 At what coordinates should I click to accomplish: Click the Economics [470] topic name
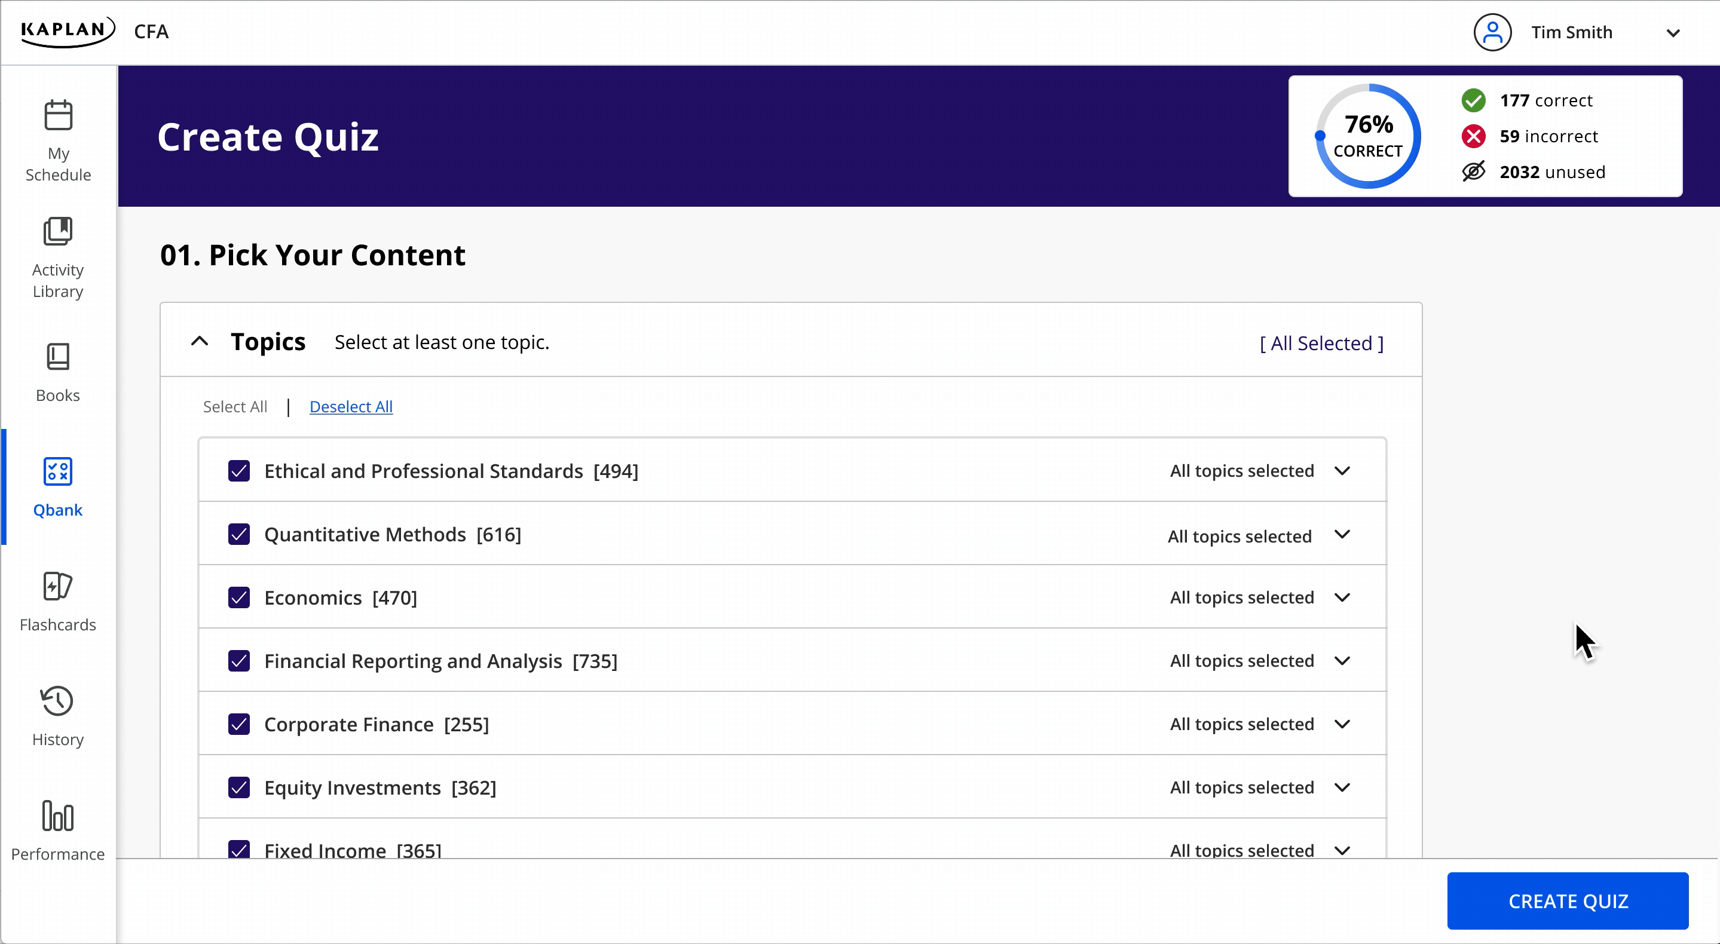pyautogui.click(x=341, y=597)
